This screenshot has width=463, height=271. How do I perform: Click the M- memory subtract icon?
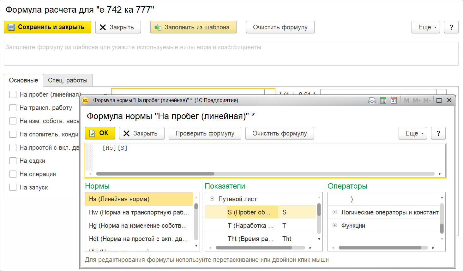click(x=427, y=100)
